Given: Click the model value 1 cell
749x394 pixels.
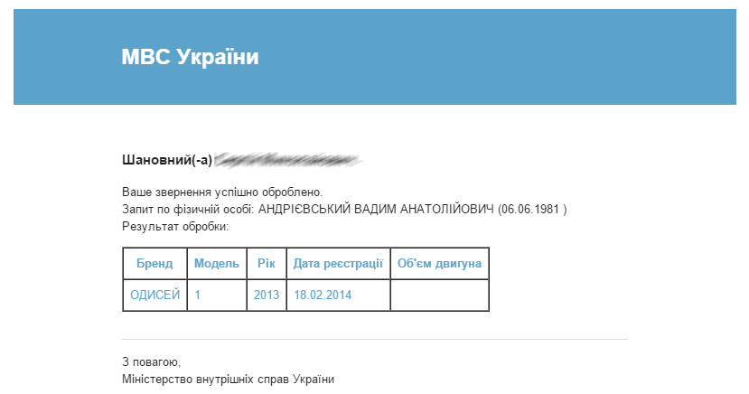Looking at the screenshot, I should (217, 295).
